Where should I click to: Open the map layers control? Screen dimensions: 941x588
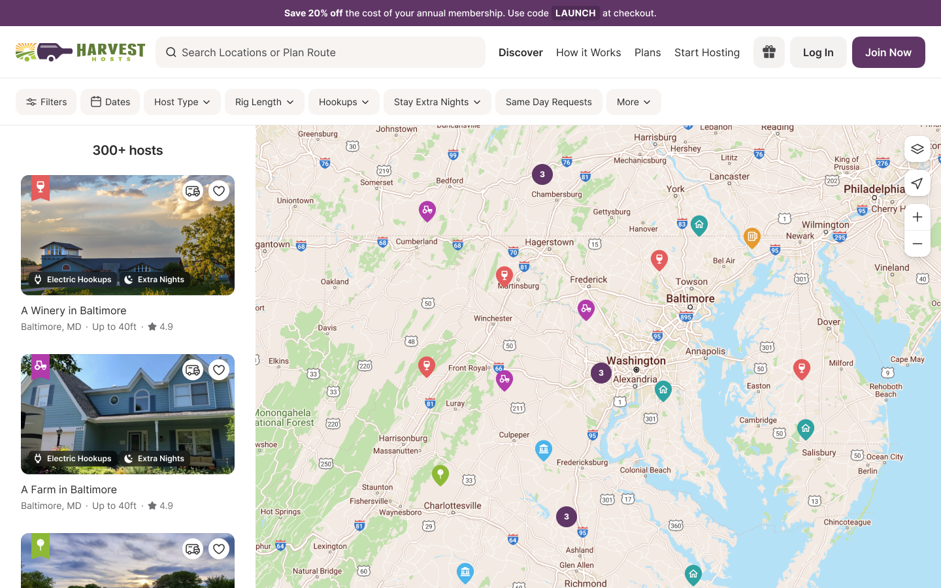(917, 149)
